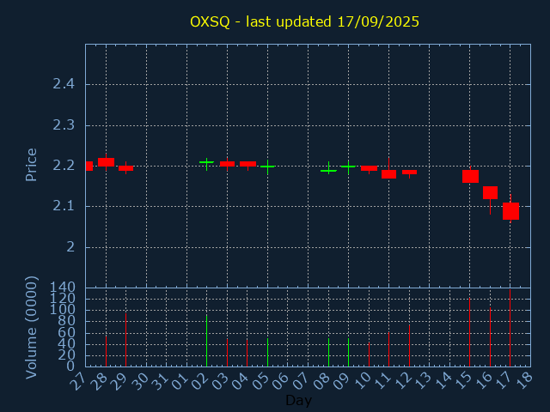The image size is (550, 412).
Task: Click the green candlestick for day 08
Action: tap(328, 168)
